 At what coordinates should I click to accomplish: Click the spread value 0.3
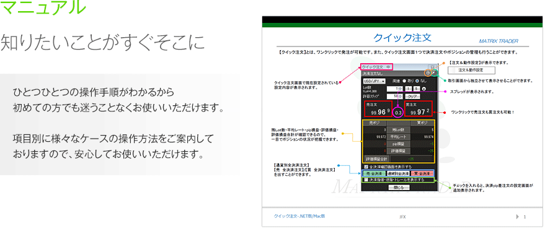(x=398, y=113)
